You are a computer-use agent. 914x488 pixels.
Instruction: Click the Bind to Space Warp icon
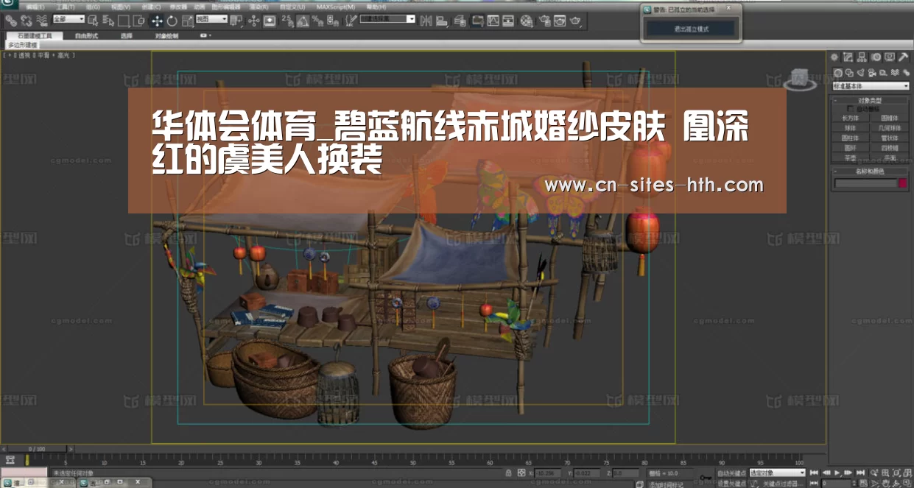click(43, 21)
